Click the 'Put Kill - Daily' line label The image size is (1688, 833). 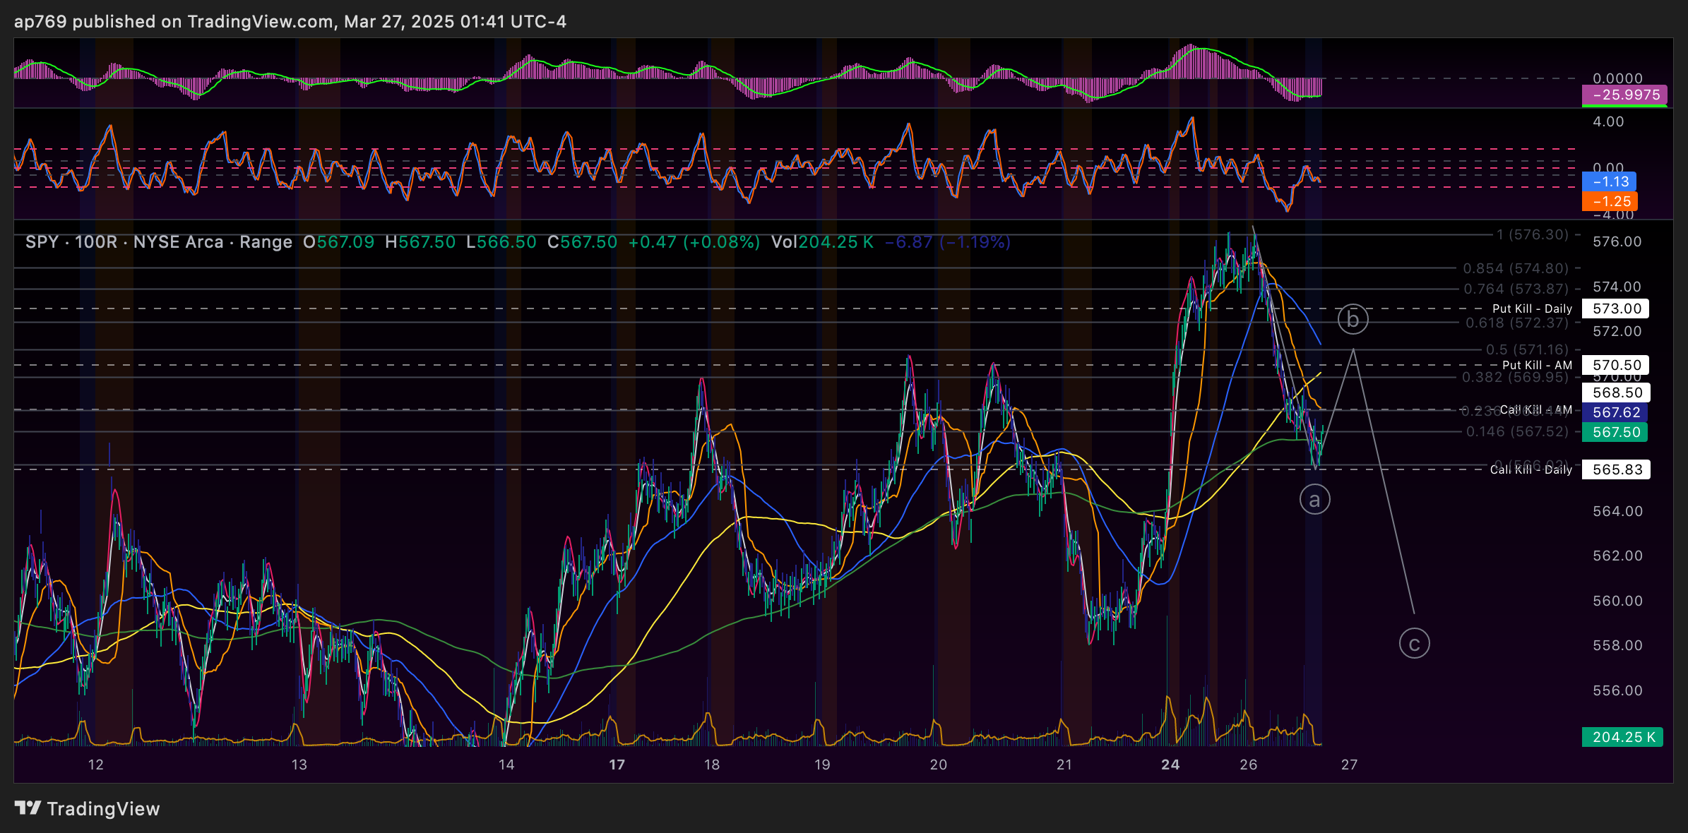(x=1532, y=308)
